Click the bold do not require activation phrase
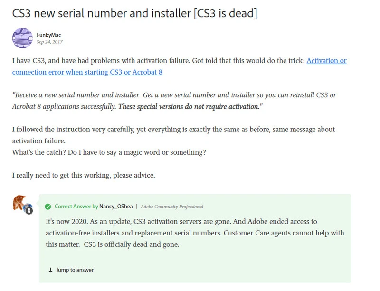 (x=187, y=106)
